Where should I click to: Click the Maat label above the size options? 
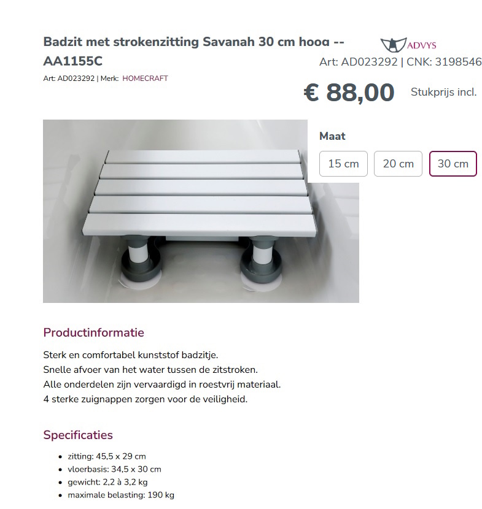[332, 136]
